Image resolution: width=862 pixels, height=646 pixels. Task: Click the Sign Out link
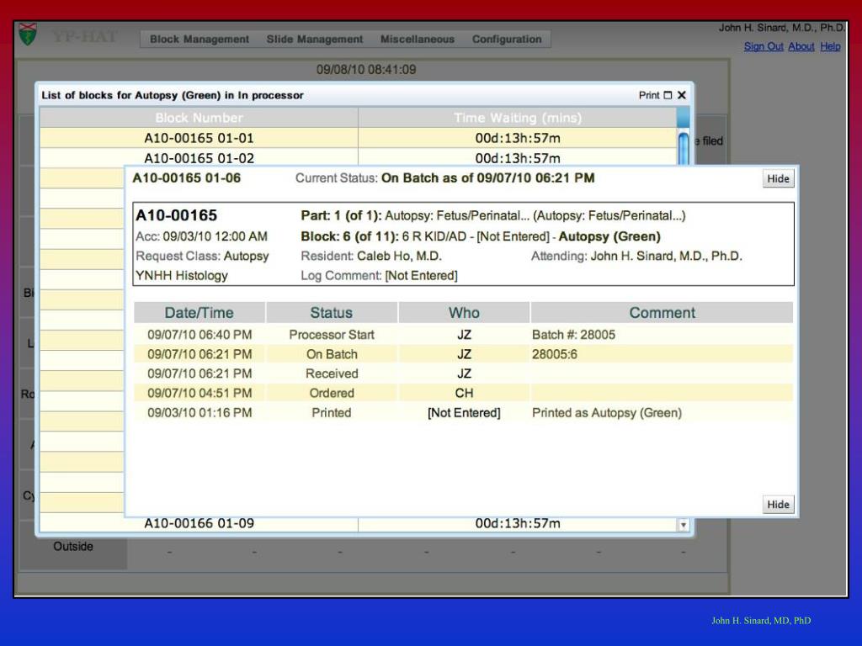pos(764,47)
